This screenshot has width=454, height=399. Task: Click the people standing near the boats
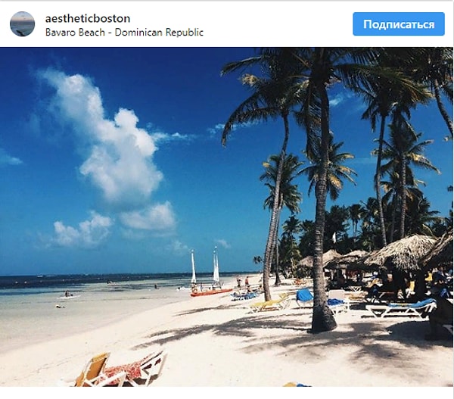pos(243,282)
